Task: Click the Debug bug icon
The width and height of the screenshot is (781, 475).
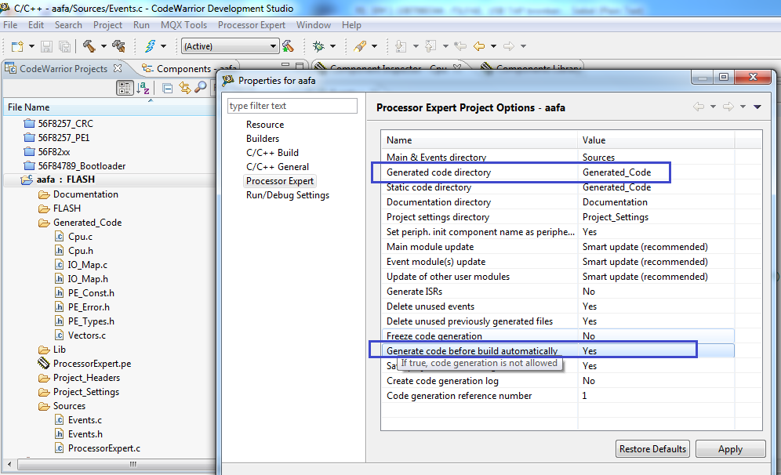Action: (x=318, y=46)
